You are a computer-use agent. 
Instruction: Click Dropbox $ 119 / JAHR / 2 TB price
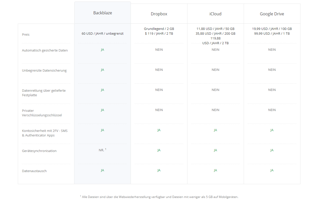pyautogui.click(x=159, y=33)
